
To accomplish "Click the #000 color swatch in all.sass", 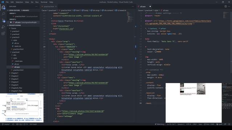I will click(156, 52).
